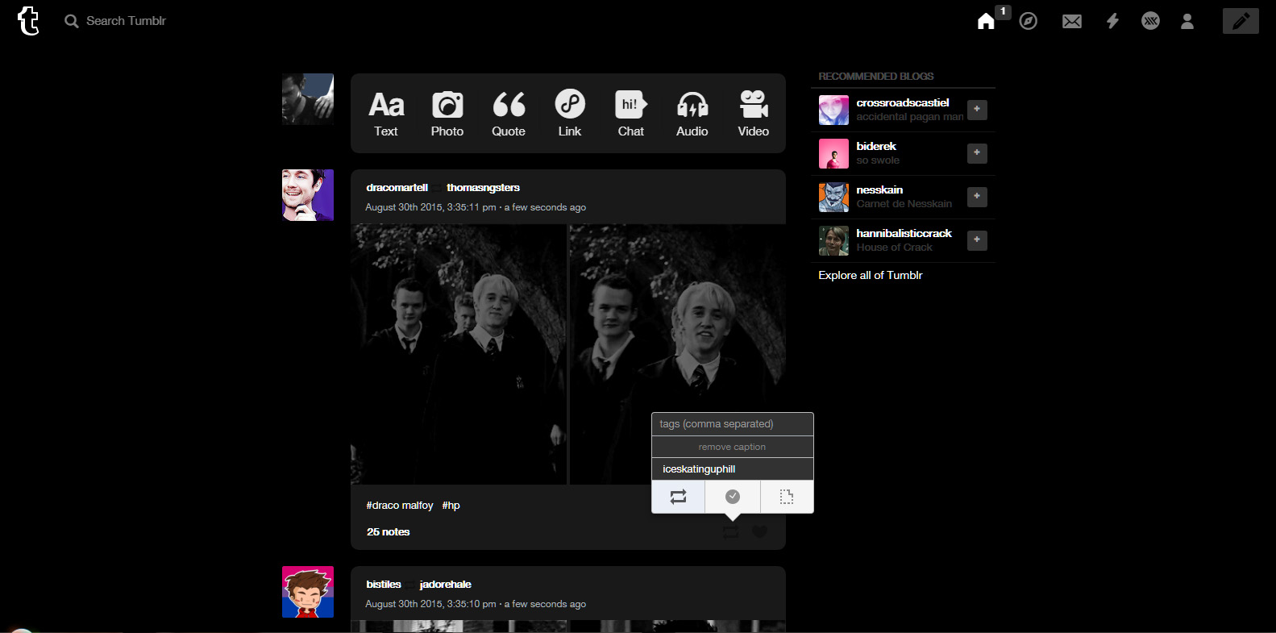Click your own blog avatar beside the post bar
Viewport: 1276px width, 633px height.
[308, 99]
